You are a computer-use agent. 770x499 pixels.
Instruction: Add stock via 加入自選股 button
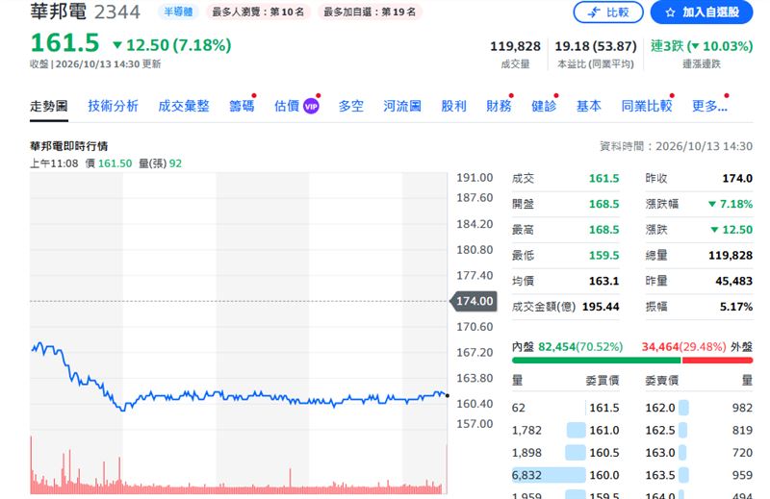[702, 12]
